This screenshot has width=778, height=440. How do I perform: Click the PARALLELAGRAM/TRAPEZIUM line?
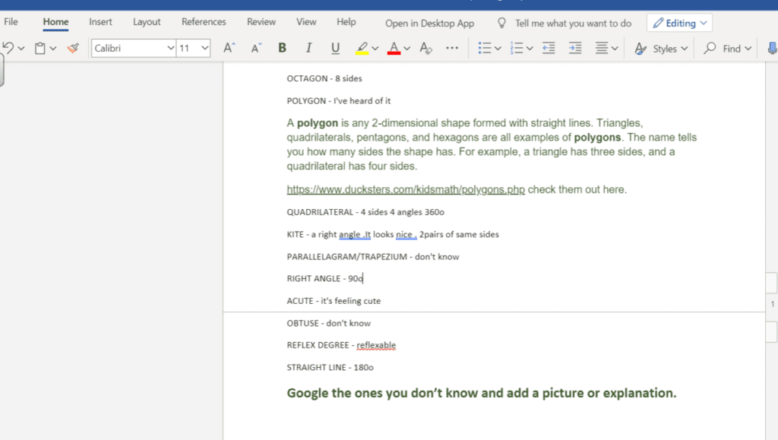[x=372, y=256]
